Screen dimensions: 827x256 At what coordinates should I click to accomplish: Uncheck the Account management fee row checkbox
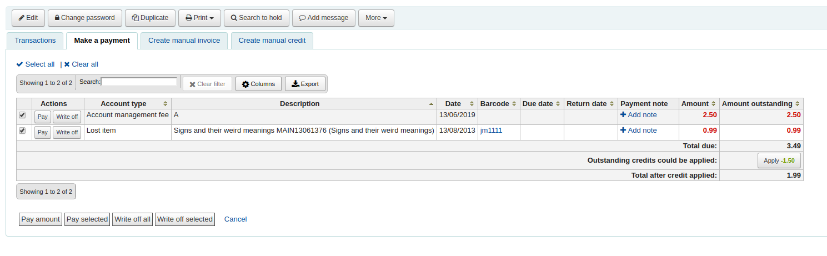point(22,115)
